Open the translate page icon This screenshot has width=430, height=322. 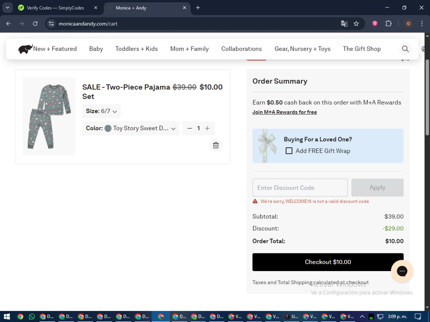point(344,24)
